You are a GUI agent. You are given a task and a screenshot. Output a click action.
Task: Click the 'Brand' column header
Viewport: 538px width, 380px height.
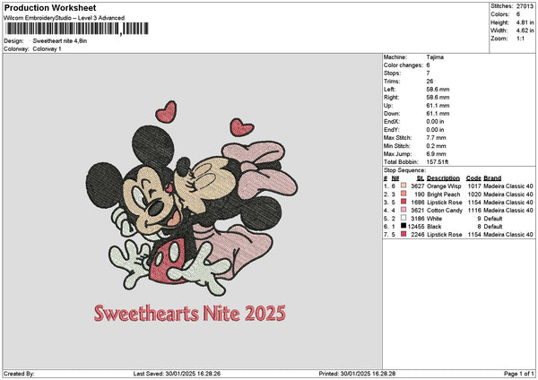(492, 178)
